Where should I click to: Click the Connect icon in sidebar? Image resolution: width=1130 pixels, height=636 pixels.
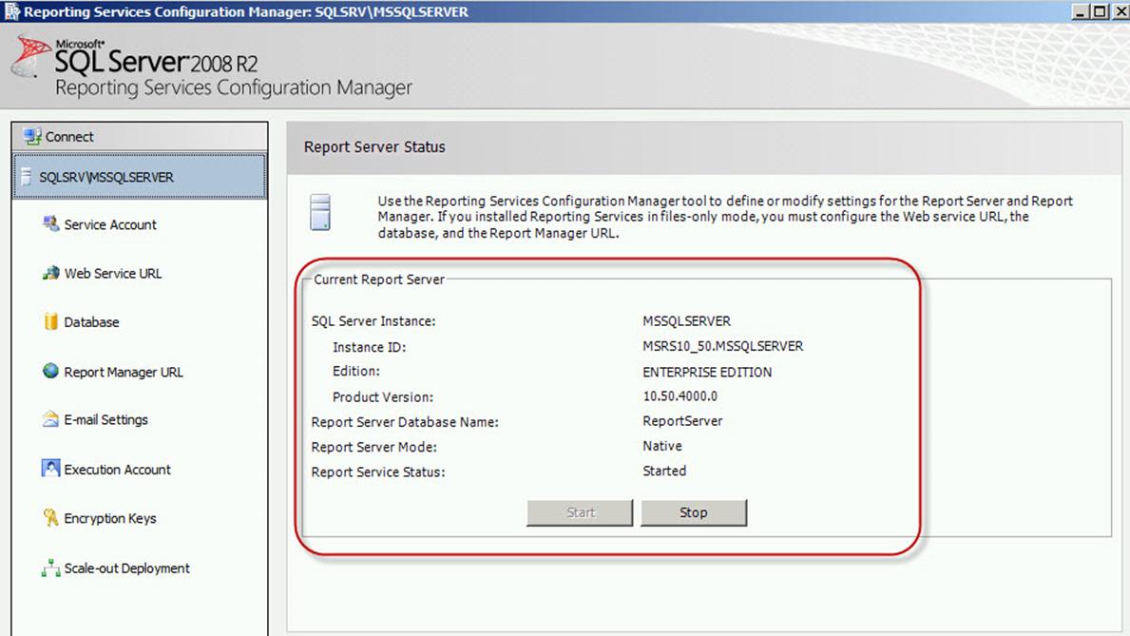[x=32, y=136]
